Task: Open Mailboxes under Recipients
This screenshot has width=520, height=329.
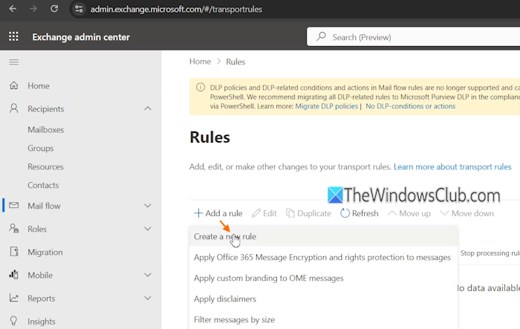Action: [46, 130]
